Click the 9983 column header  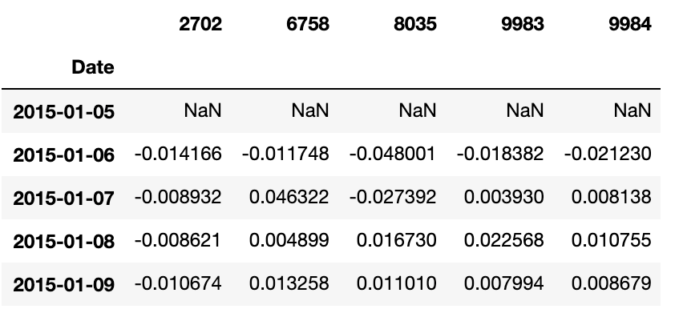[x=522, y=24]
